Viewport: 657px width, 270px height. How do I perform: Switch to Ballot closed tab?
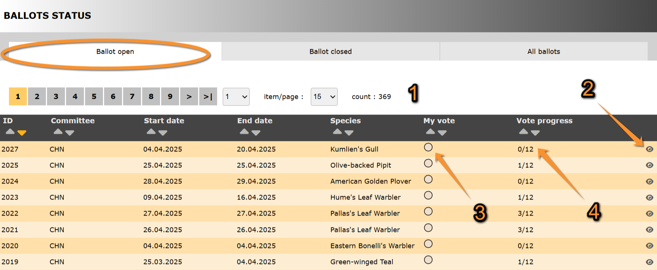(x=331, y=51)
